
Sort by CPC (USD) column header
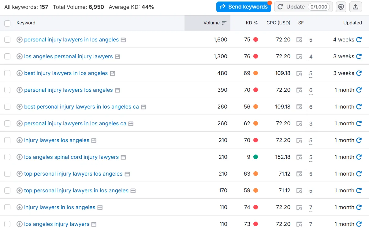pyautogui.click(x=278, y=23)
